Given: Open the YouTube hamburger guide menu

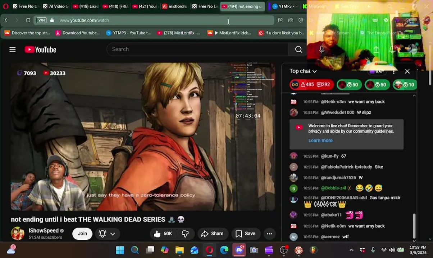Looking at the screenshot, I should (12, 49).
